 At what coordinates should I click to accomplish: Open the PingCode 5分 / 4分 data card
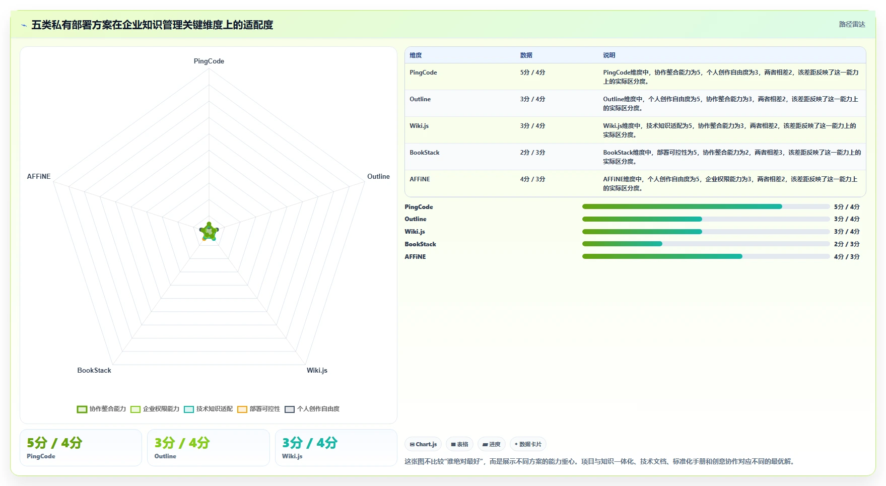81,448
